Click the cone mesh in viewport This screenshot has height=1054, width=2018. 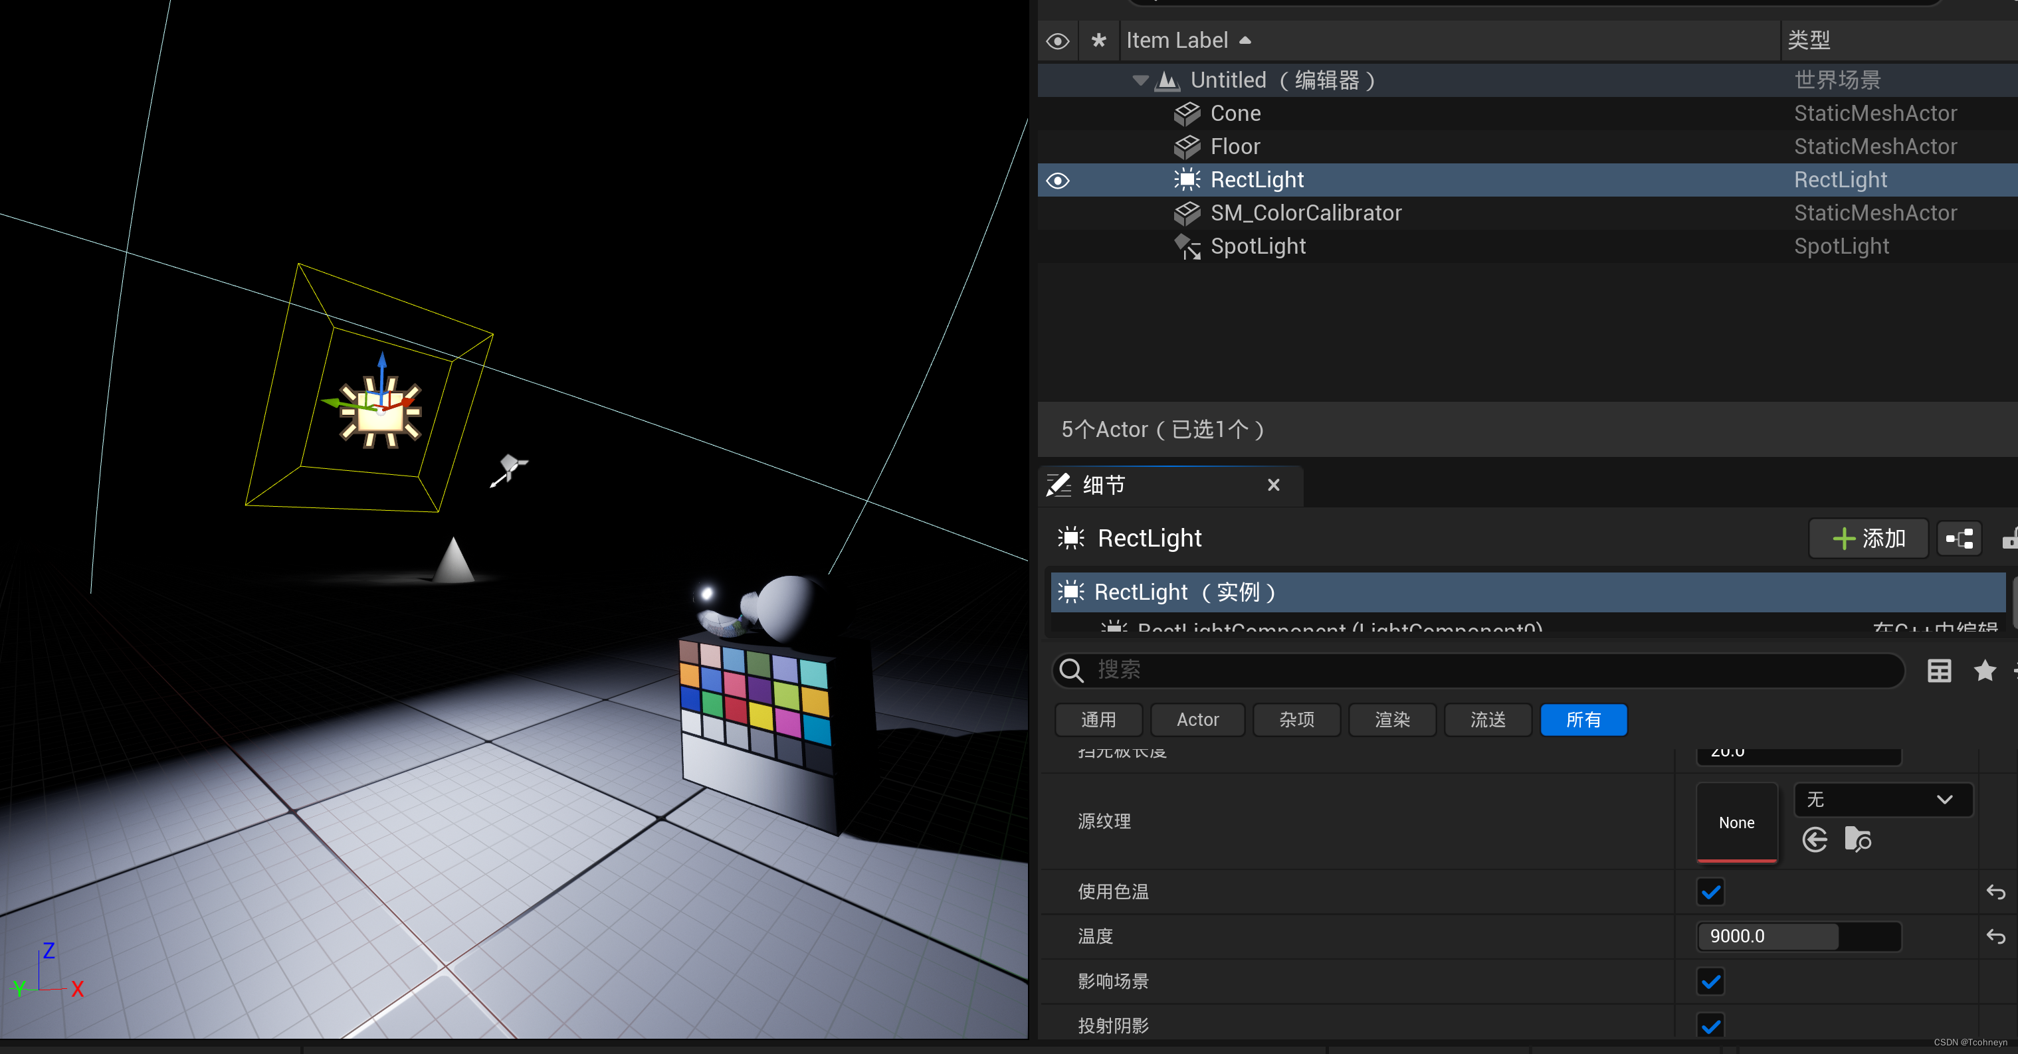454,560
